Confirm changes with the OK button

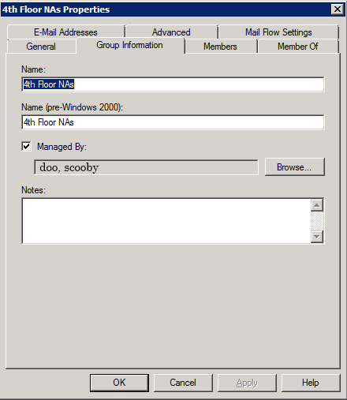[x=119, y=383]
